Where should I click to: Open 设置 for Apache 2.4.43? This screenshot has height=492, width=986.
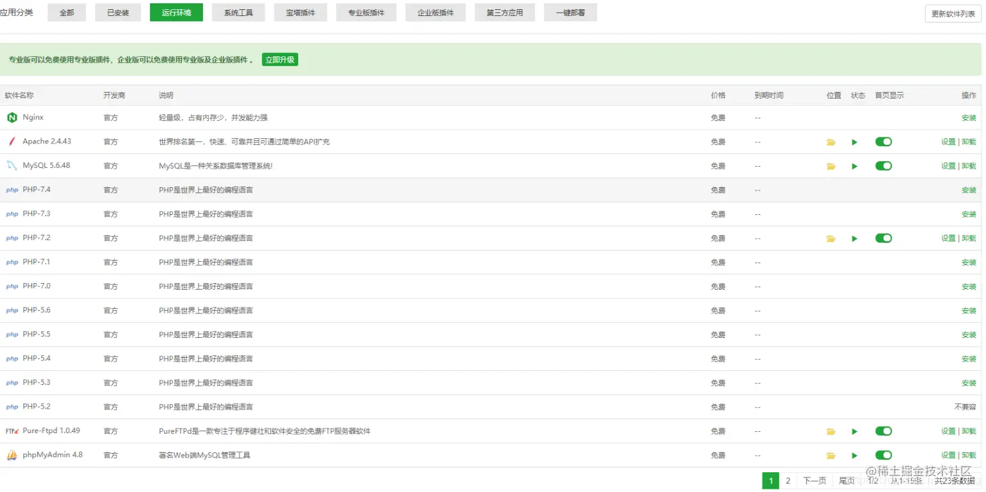click(x=948, y=142)
